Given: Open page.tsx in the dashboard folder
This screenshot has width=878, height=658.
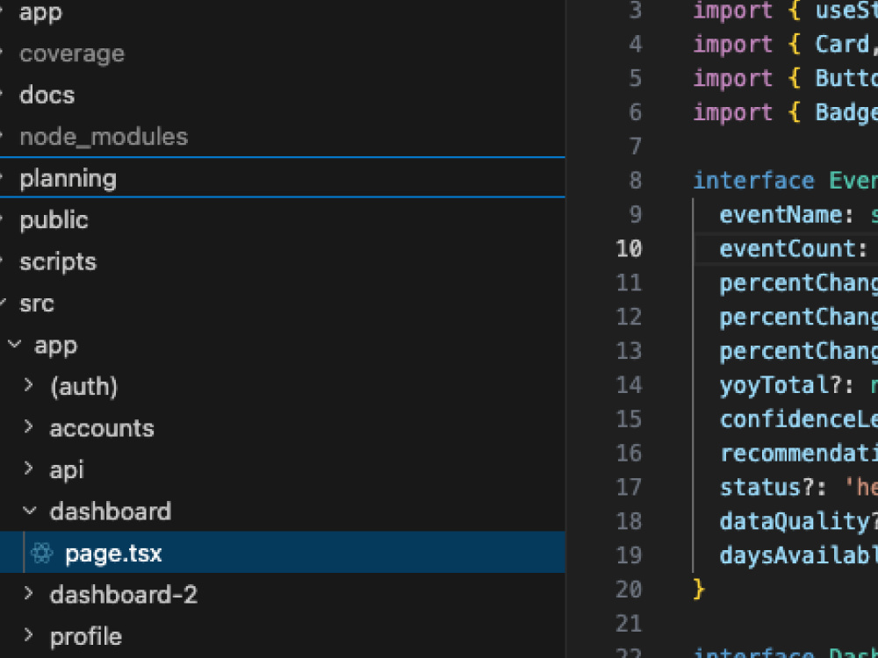Looking at the screenshot, I should 282,552.
